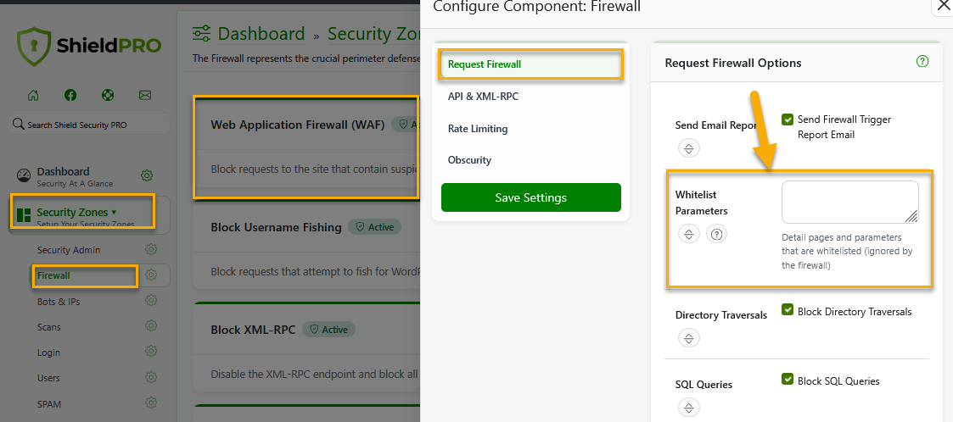953x422 pixels.
Task: Open Login menu item
Action: coord(48,353)
